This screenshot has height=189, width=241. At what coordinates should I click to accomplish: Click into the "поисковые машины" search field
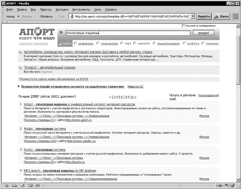click(127, 33)
